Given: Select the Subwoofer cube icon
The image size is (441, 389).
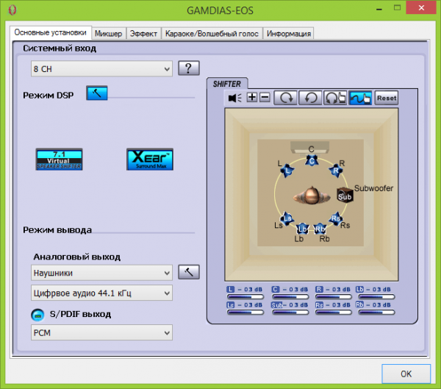Looking at the screenshot, I should [x=345, y=195].
